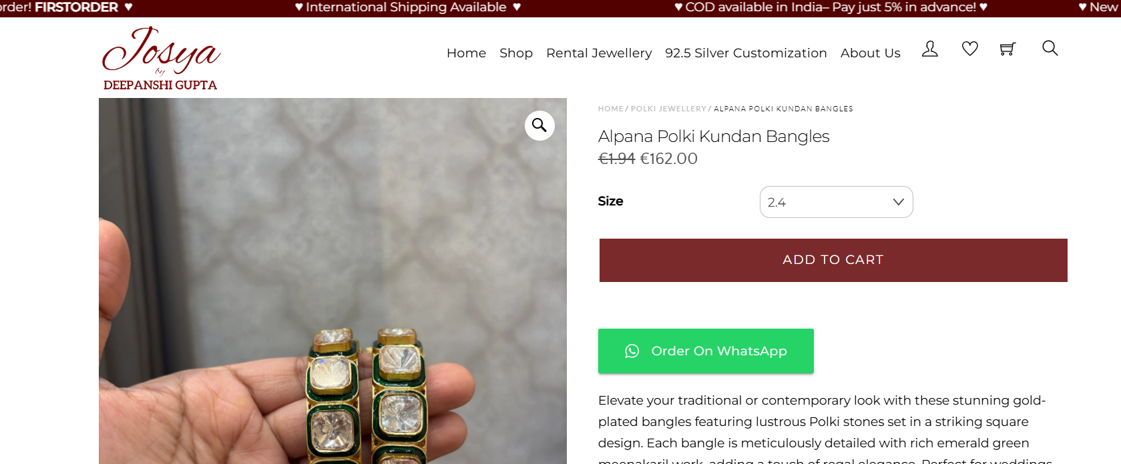Image resolution: width=1121 pixels, height=464 pixels.
Task: Open the Shop menu
Action: [x=516, y=53]
